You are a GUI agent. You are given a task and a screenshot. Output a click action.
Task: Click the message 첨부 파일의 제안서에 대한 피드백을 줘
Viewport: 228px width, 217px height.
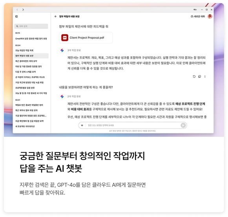point(84,26)
